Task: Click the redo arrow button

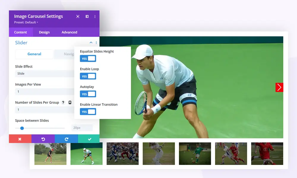Action: point(66,139)
